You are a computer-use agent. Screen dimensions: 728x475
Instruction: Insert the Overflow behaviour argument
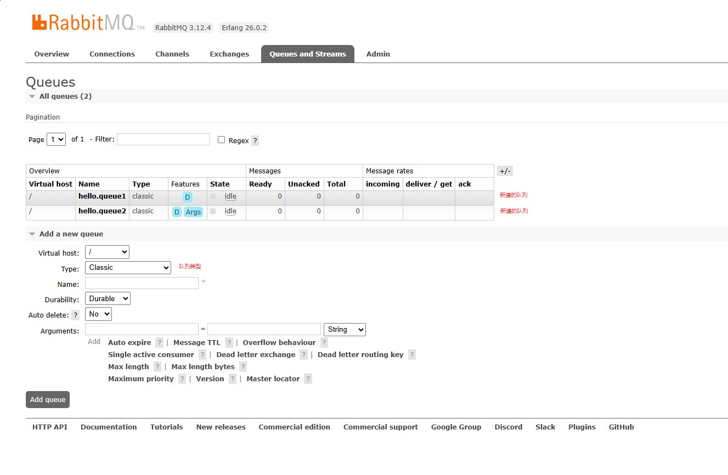tap(279, 343)
